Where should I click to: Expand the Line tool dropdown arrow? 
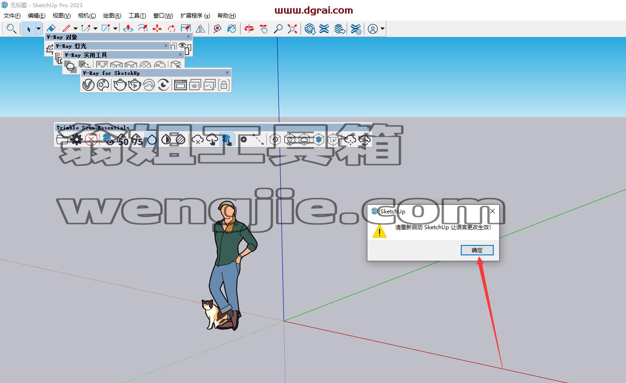coord(75,29)
